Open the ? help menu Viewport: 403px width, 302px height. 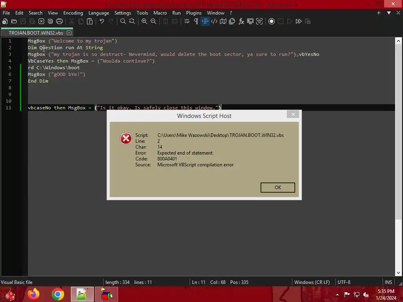[x=231, y=13]
